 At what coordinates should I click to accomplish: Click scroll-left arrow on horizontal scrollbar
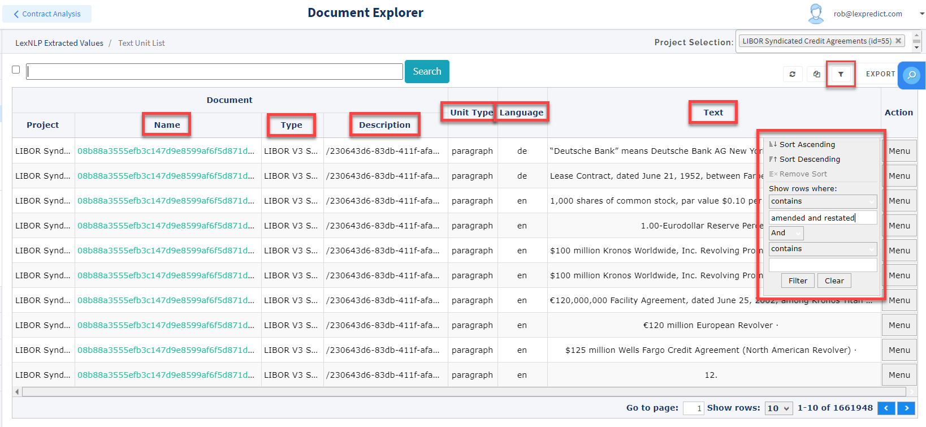pos(17,391)
